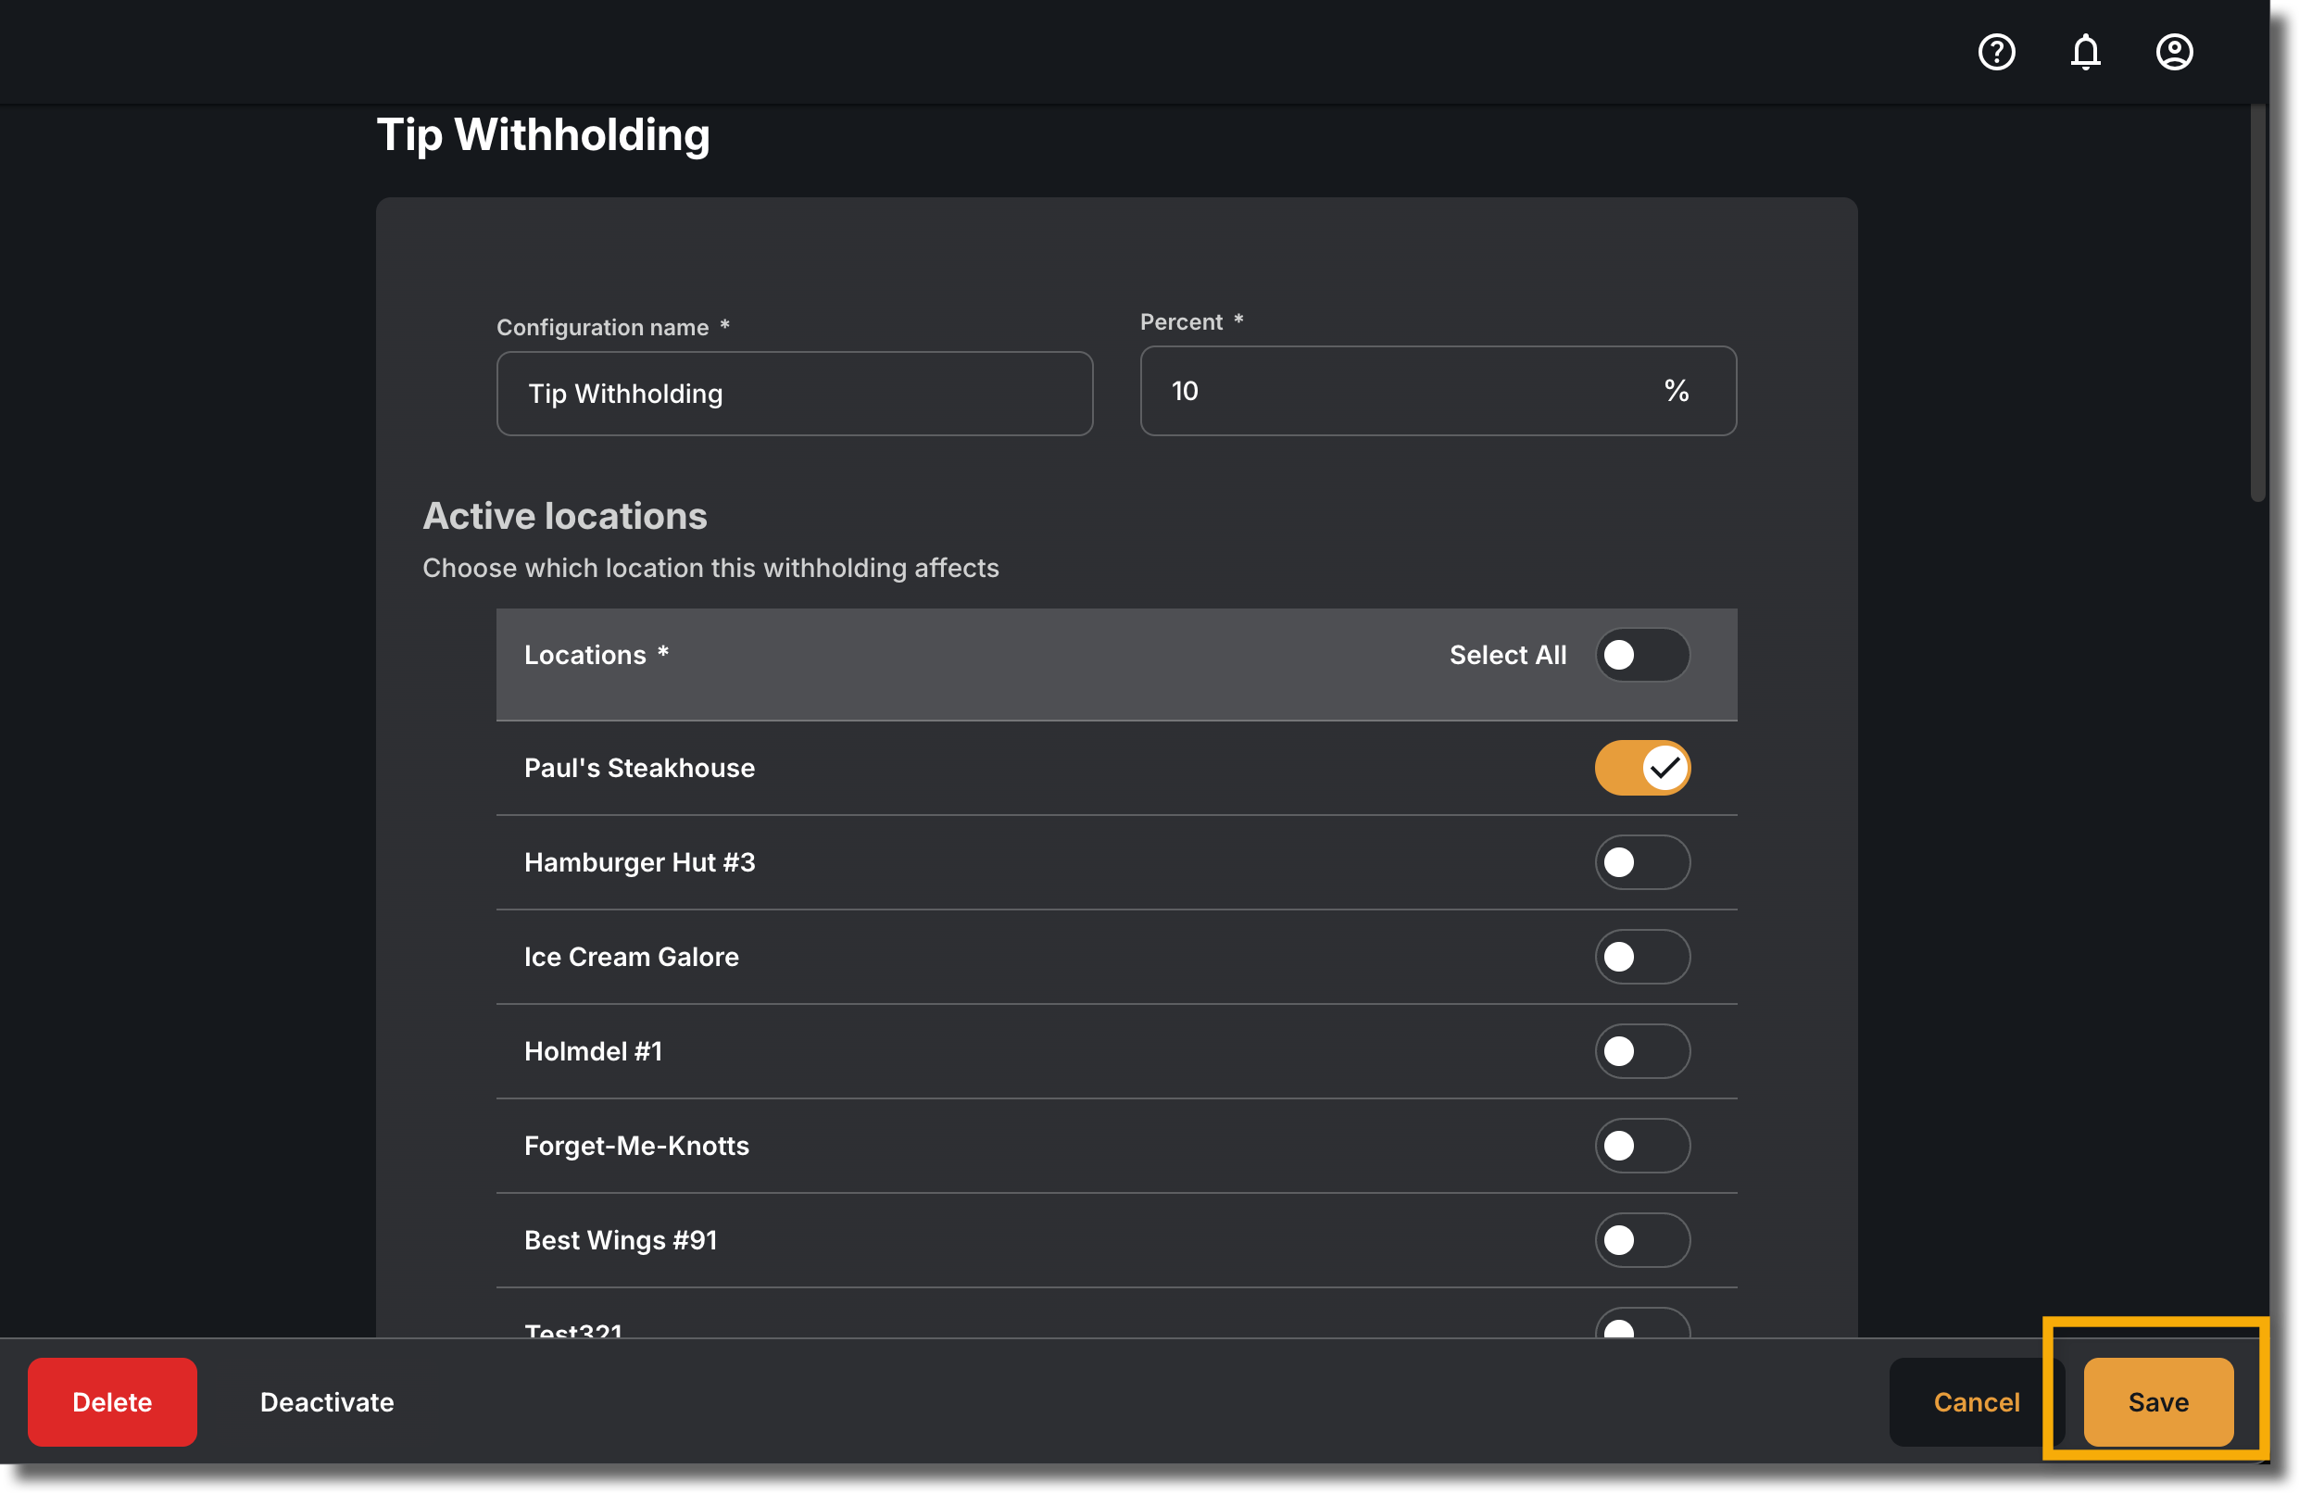Viewport: 2299px width, 1493px height.
Task: Click the Cancel button
Action: pos(1976,1402)
